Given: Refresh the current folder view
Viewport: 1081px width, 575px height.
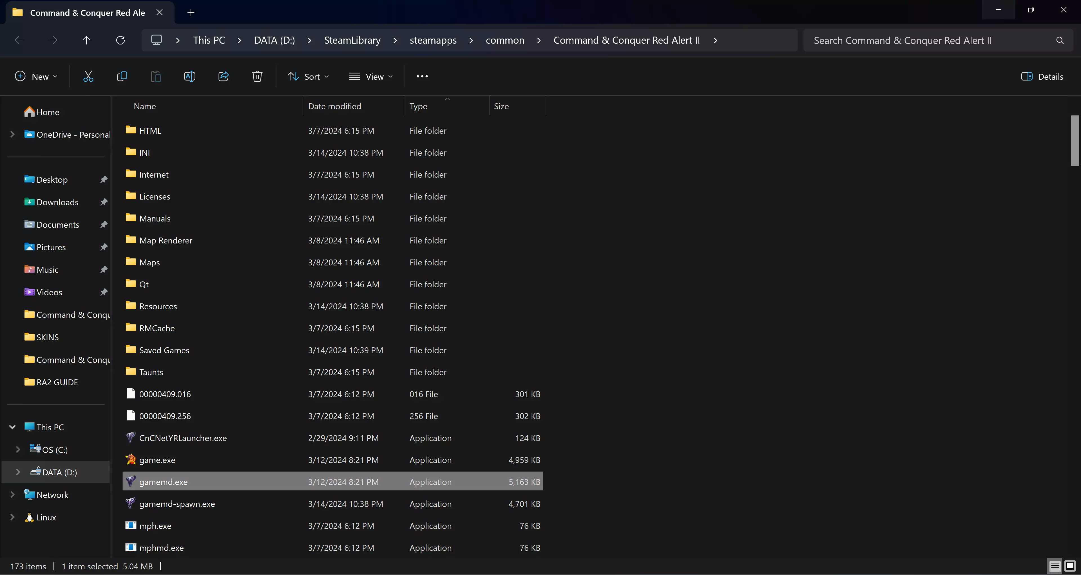Looking at the screenshot, I should tap(120, 40).
